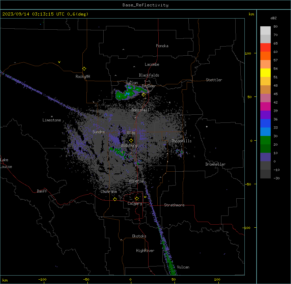This screenshot has width=291, height=284.
Task: Click the km unit label beside the timestamp row
Action: pyautogui.click(x=252, y=14)
